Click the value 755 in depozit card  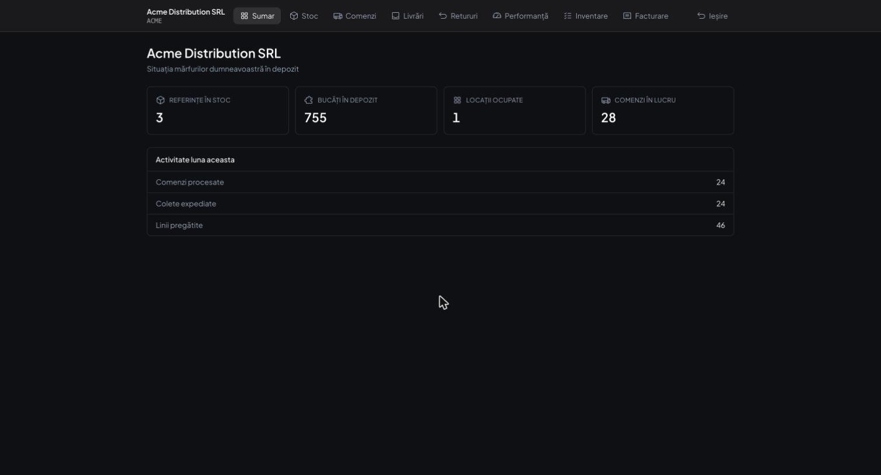315,118
